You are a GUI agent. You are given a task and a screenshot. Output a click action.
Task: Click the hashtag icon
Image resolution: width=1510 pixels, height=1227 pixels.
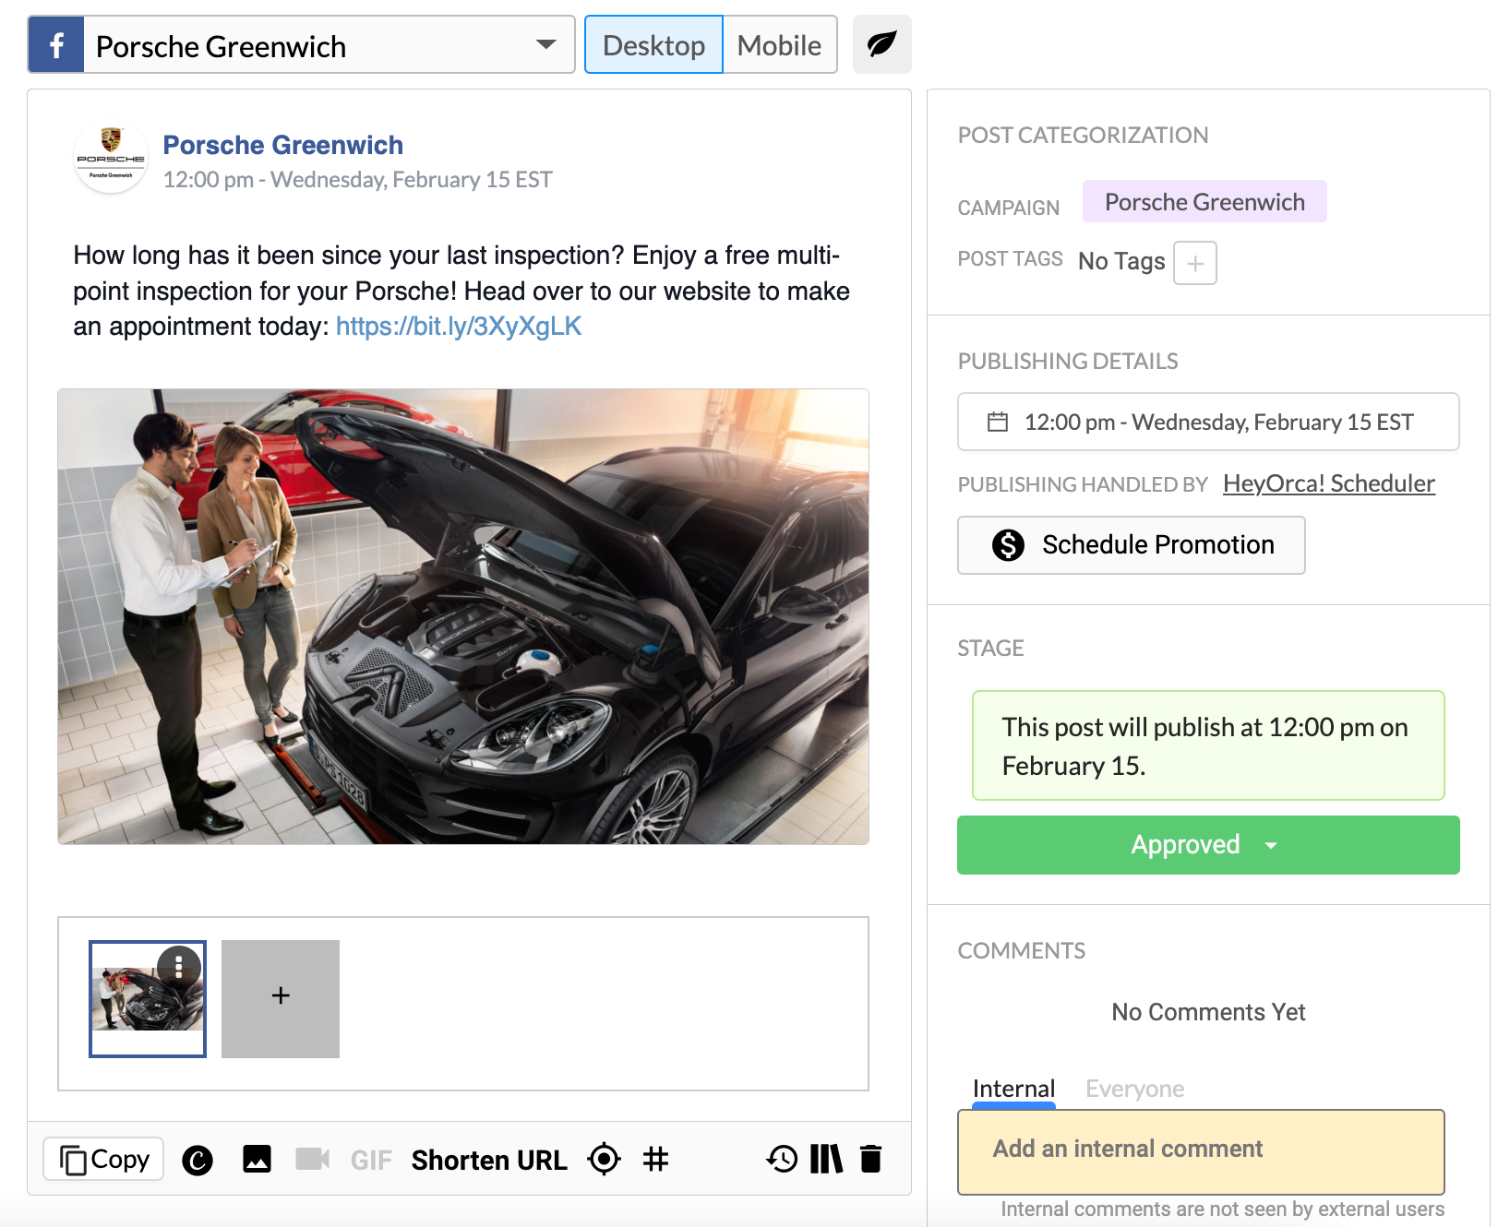point(655,1159)
